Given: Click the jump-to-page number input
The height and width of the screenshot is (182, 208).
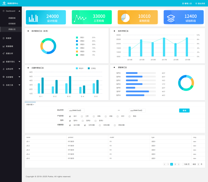Looking at the screenshot, I should [x=198, y=164].
